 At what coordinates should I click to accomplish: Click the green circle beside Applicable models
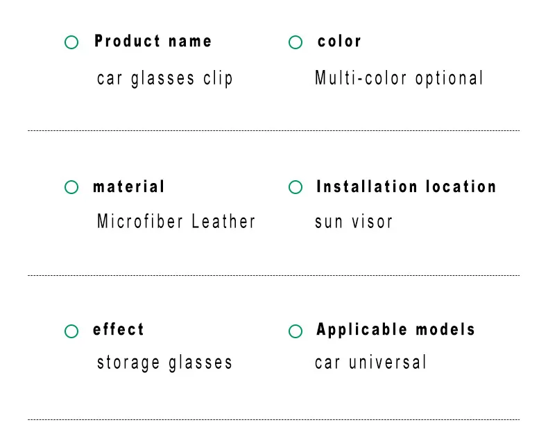pyautogui.click(x=296, y=331)
